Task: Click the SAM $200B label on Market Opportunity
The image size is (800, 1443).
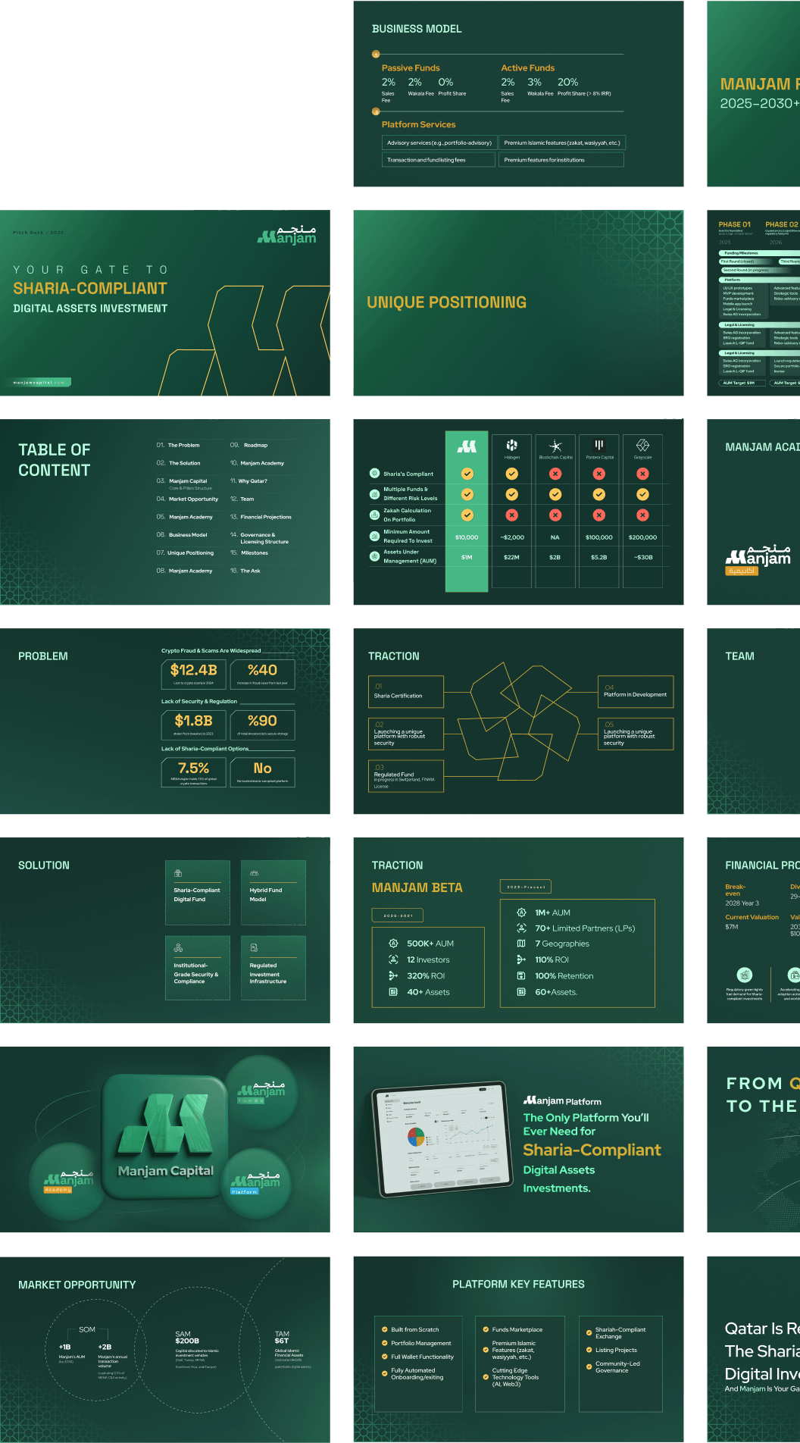Action: (187, 1337)
